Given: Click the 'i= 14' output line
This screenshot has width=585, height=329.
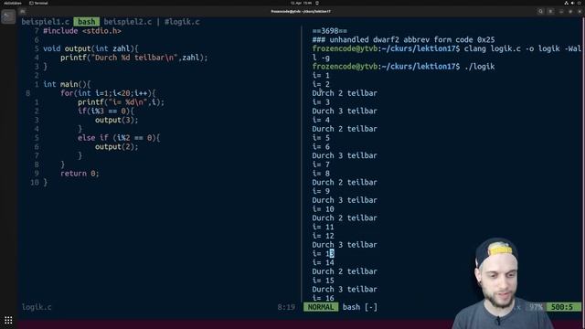Looking at the screenshot, I should click(323, 262).
